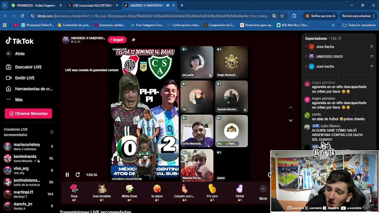Send an Eres increíble gift
Image resolution: width=379 pixels, height=213 pixels.
[102, 193]
